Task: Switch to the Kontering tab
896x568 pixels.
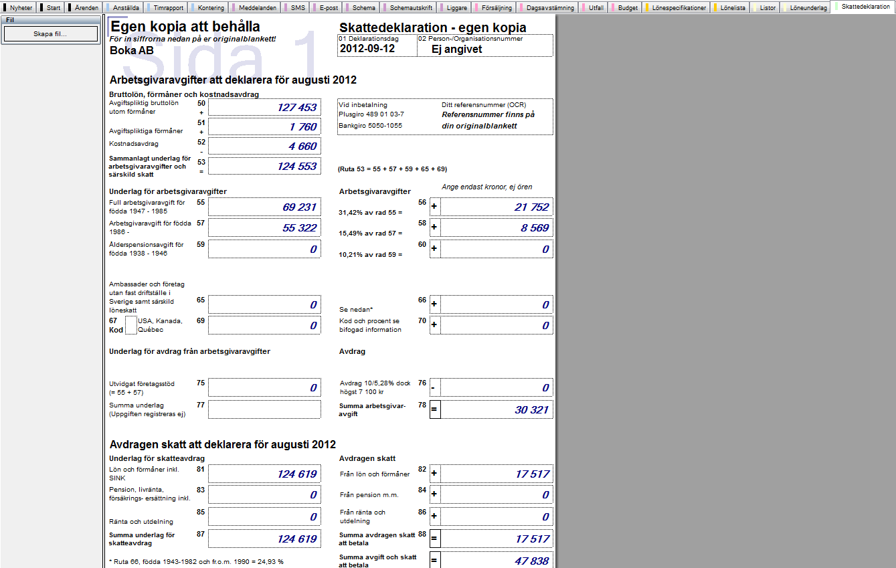Action: [x=208, y=8]
